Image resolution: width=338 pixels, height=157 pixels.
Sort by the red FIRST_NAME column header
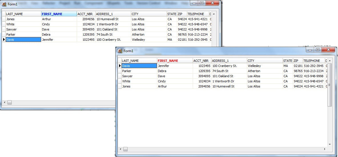[168, 61]
